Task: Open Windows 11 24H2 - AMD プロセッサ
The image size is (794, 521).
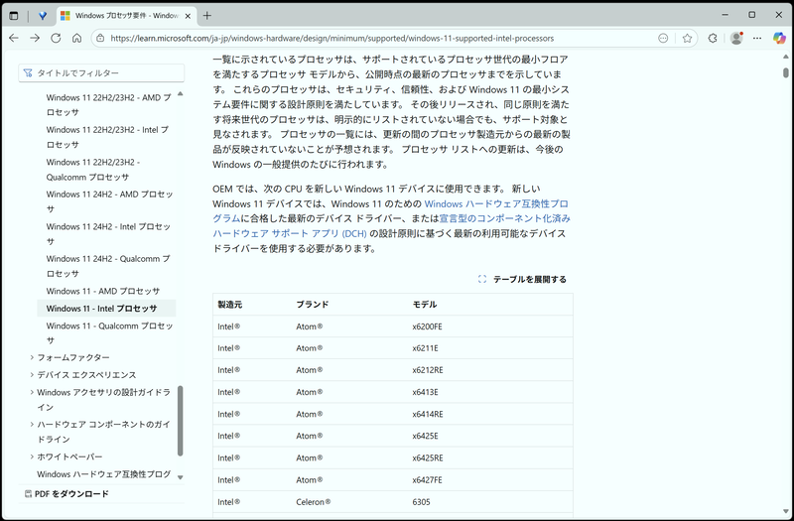Action: (109, 201)
